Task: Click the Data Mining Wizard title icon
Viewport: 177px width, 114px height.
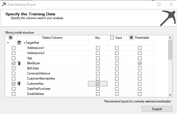Action: (x=3, y=5)
